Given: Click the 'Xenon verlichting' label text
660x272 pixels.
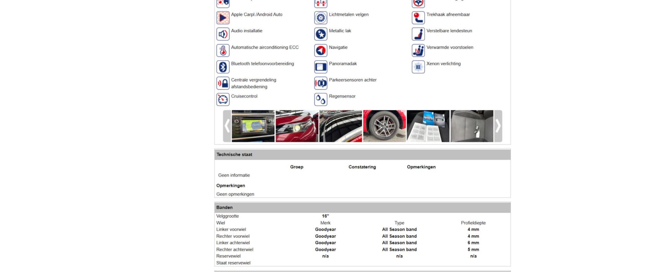Looking at the screenshot, I should [x=443, y=63].
